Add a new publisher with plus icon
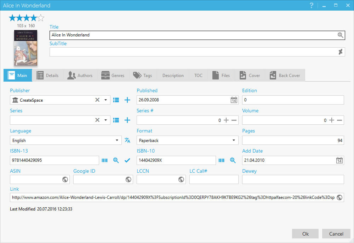Viewport: 354px width, 243px height. [127, 100]
